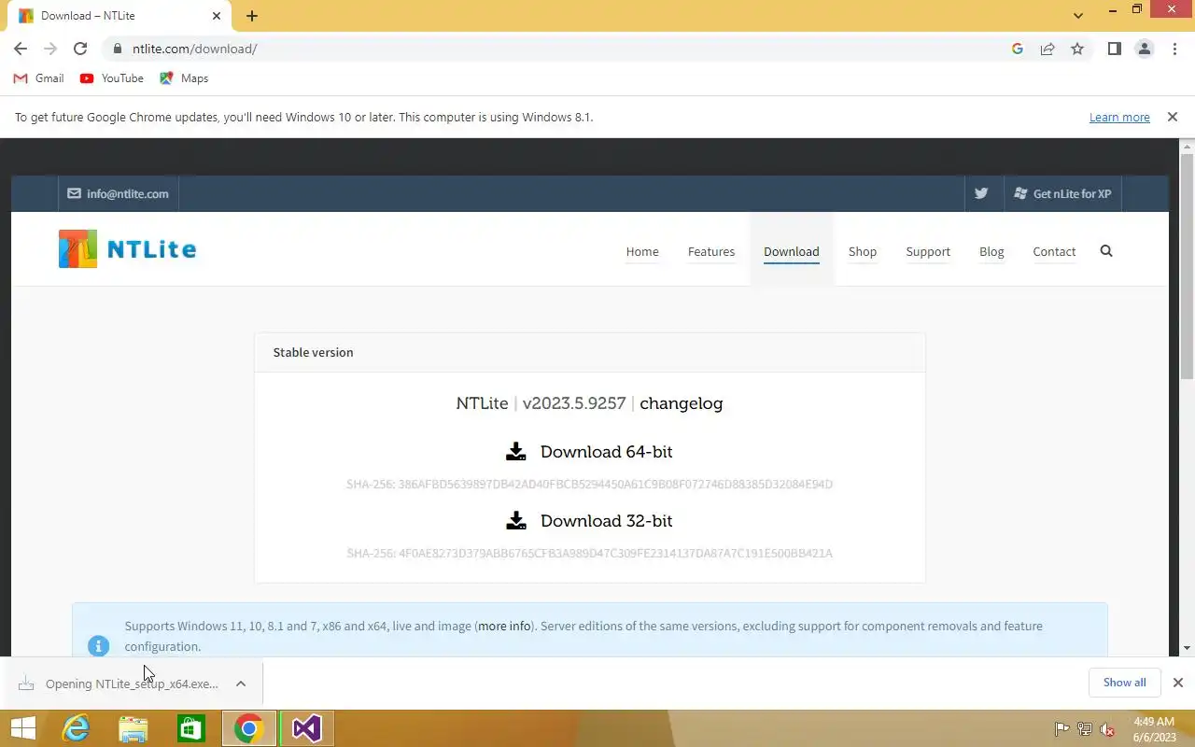Open the Shop menu item
Screen dimensions: 1195x747
[863, 251]
